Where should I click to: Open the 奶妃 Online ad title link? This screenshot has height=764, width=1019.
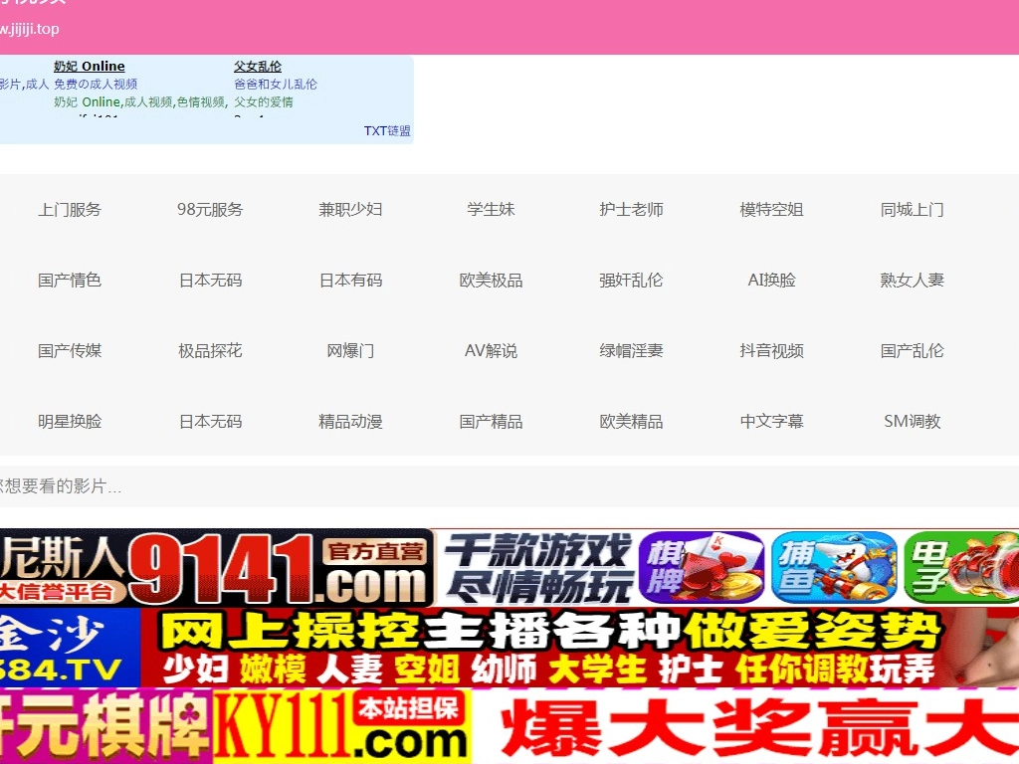point(90,67)
